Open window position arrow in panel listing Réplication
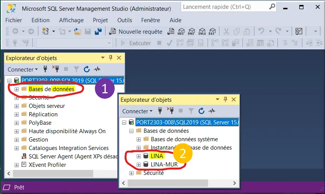The image size is (325, 194). (102, 58)
